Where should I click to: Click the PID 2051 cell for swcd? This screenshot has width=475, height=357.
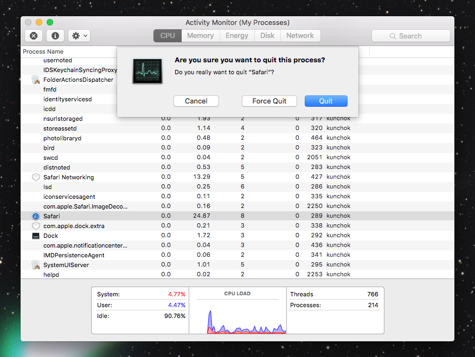(314, 157)
